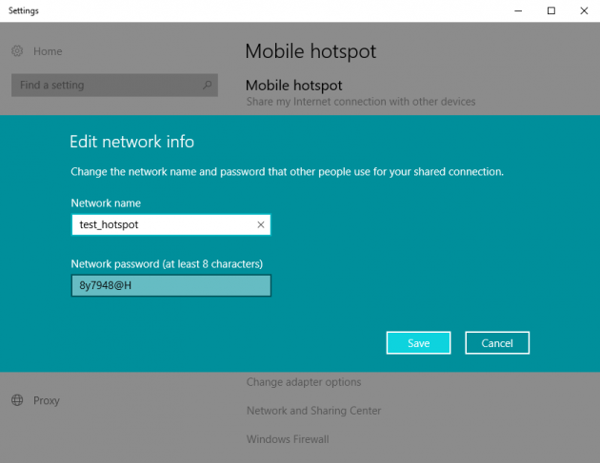The width and height of the screenshot is (600, 463).
Task: Go to Home in settings sidebar
Action: pyautogui.click(x=48, y=51)
